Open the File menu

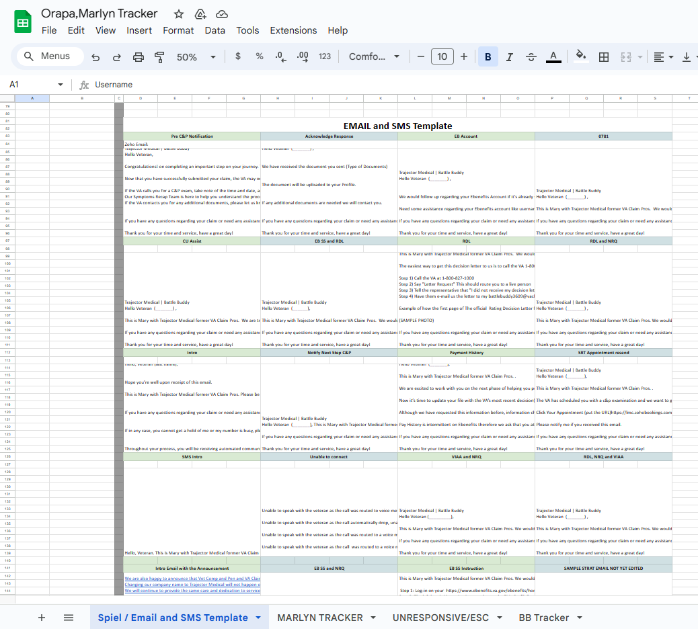click(x=49, y=30)
